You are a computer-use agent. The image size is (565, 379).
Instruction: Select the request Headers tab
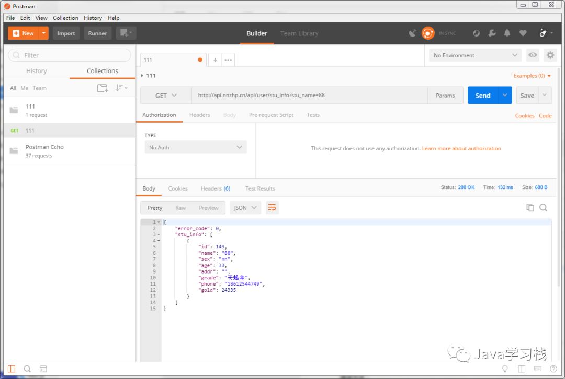click(200, 115)
